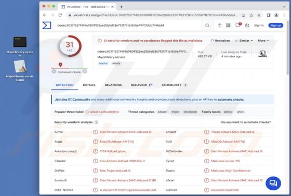Open the tab search chevron
The height and width of the screenshot is (196, 291).
pos(284,7)
